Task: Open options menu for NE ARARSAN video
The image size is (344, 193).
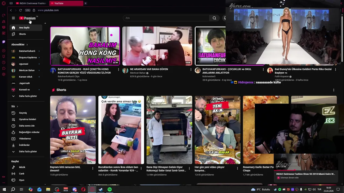Action: [191, 69]
